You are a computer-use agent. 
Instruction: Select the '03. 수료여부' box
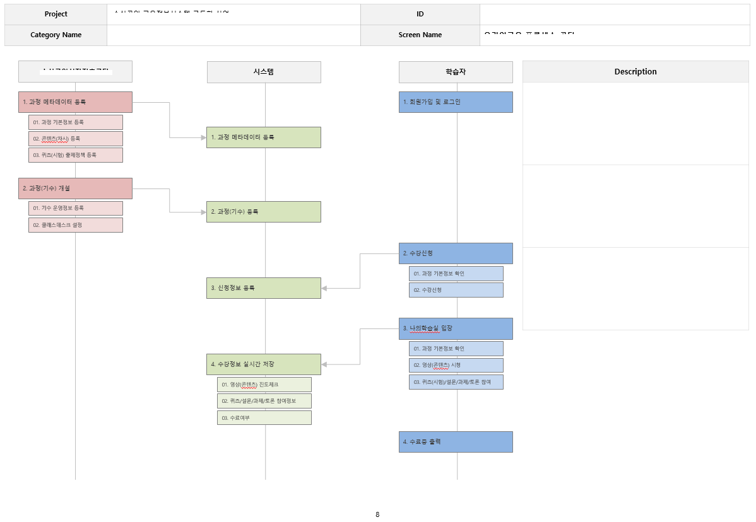[x=264, y=417]
